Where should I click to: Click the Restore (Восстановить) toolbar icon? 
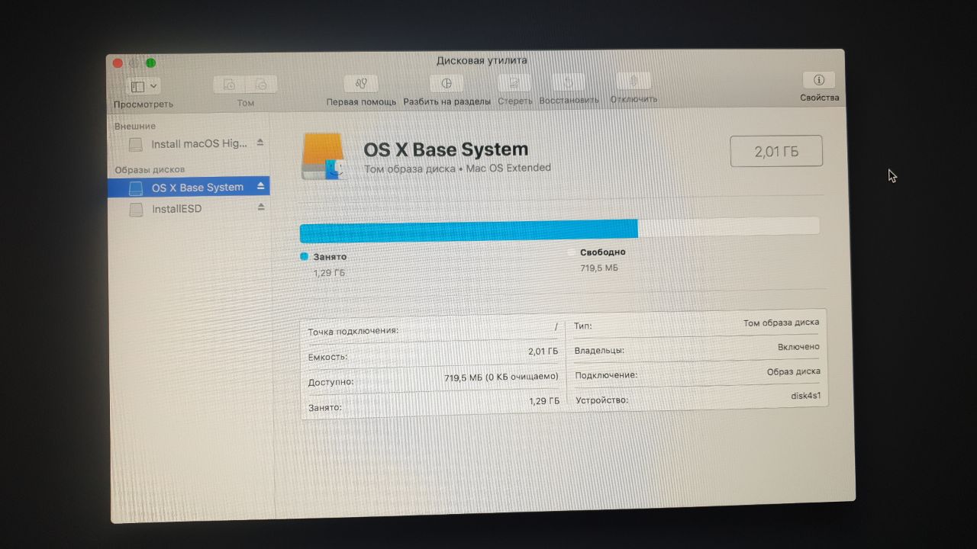tap(569, 82)
